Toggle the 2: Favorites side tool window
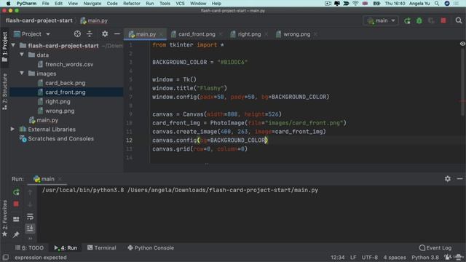The width and height of the screenshot is (466, 262). pyautogui.click(x=4, y=218)
